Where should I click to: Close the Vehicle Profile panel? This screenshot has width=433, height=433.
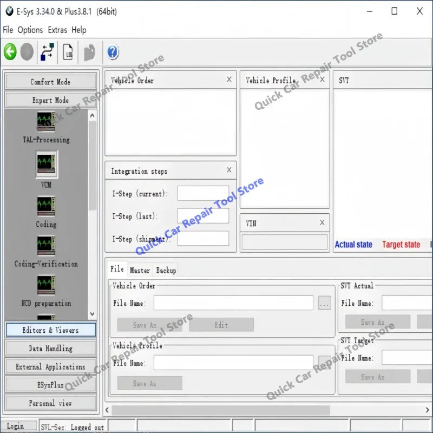pos(322,80)
